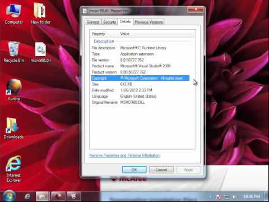Open the network tray icon
Image resolution: width=269 pixels, height=202 pixels.
(x=226, y=196)
